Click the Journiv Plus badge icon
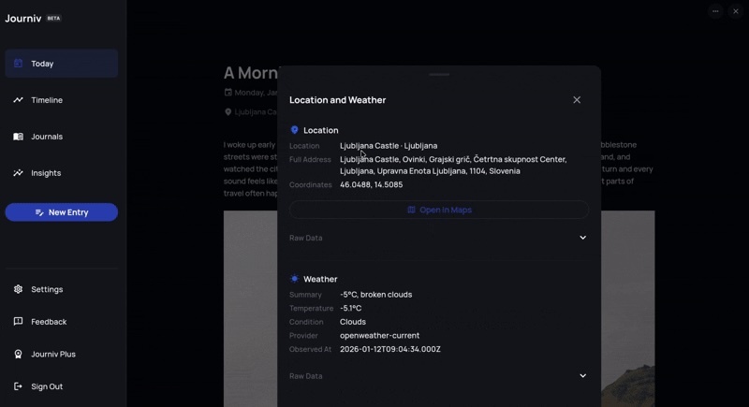Image resolution: width=749 pixels, height=407 pixels. point(18,355)
